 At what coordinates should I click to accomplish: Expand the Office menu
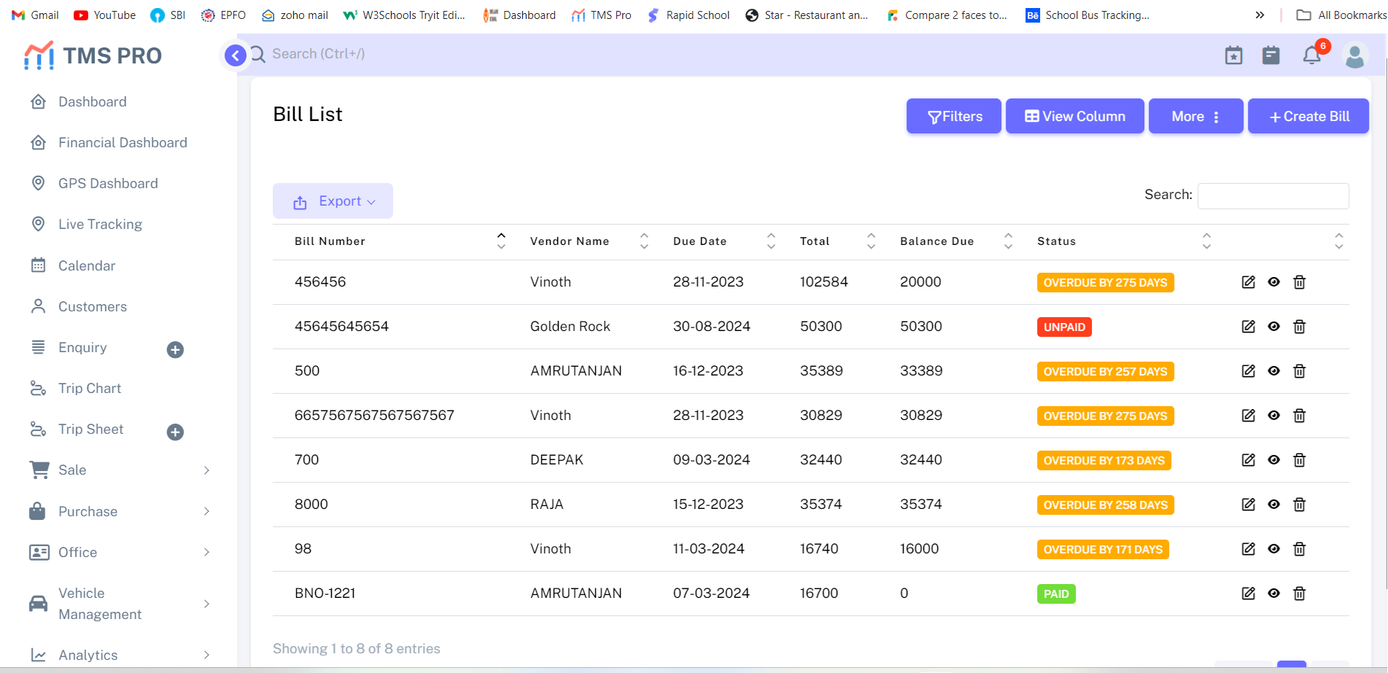point(119,553)
